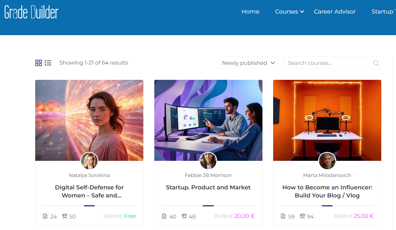Click students icon on Startup course card
This screenshot has height=230, width=396.
tap(184, 216)
